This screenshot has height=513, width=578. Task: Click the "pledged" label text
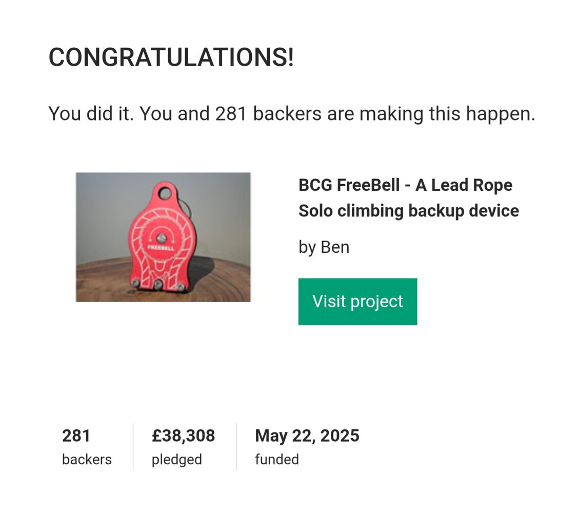(176, 460)
